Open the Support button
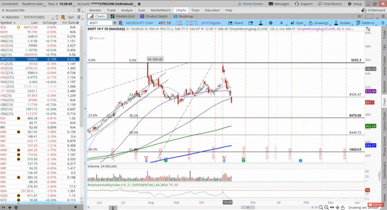The width and height of the screenshot is (387, 210). pyautogui.click(x=304, y=4)
